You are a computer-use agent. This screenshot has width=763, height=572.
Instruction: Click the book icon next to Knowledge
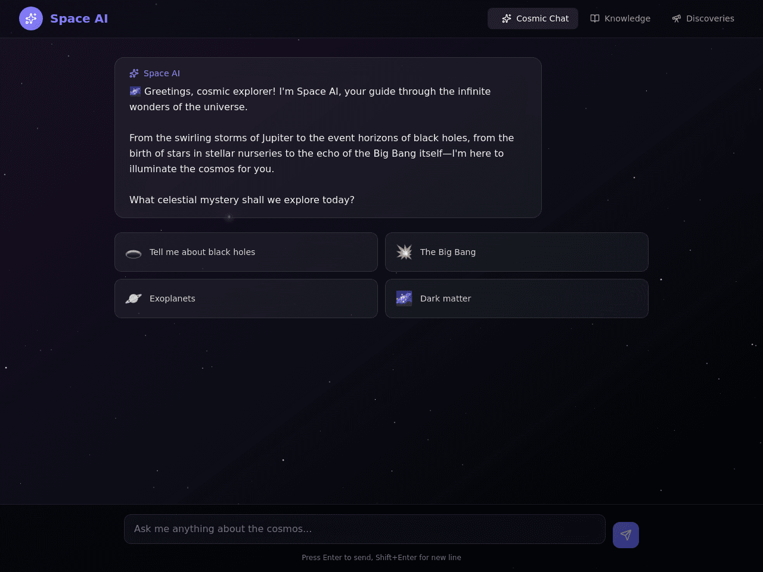pos(595,18)
